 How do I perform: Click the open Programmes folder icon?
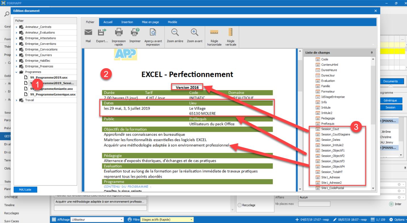tap(21, 72)
